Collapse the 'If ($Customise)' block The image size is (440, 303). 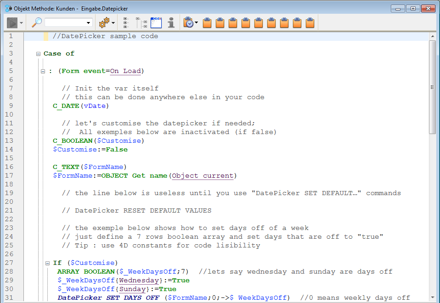[48, 263]
